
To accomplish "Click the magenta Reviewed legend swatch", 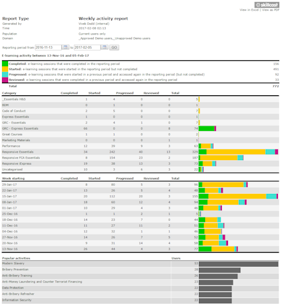I will coord(5,80).
